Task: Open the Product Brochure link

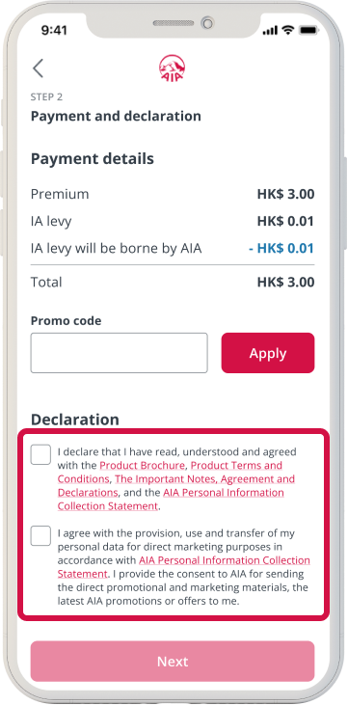Action: point(142,466)
